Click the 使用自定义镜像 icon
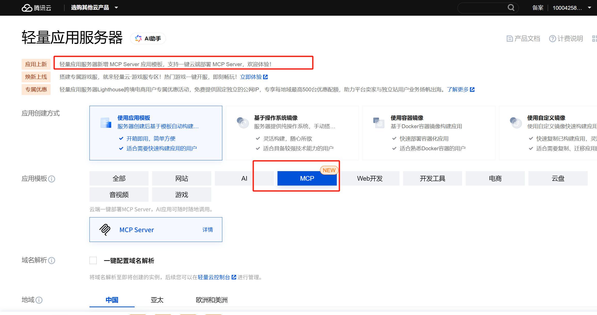Viewport: 597px width, 315px height. click(x=516, y=123)
